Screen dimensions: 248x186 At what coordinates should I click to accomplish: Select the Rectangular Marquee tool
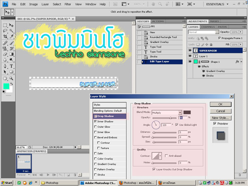pyautogui.click(x=5, y=25)
